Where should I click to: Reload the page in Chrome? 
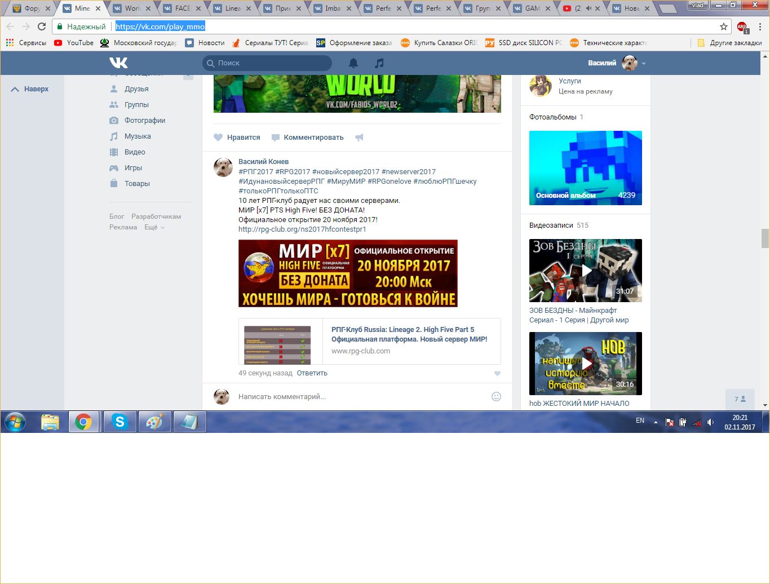coord(42,26)
